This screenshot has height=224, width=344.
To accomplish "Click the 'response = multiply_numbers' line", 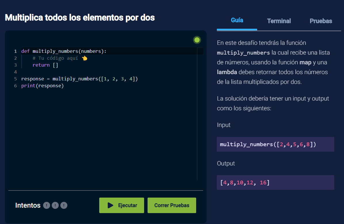I will [x=79, y=79].
